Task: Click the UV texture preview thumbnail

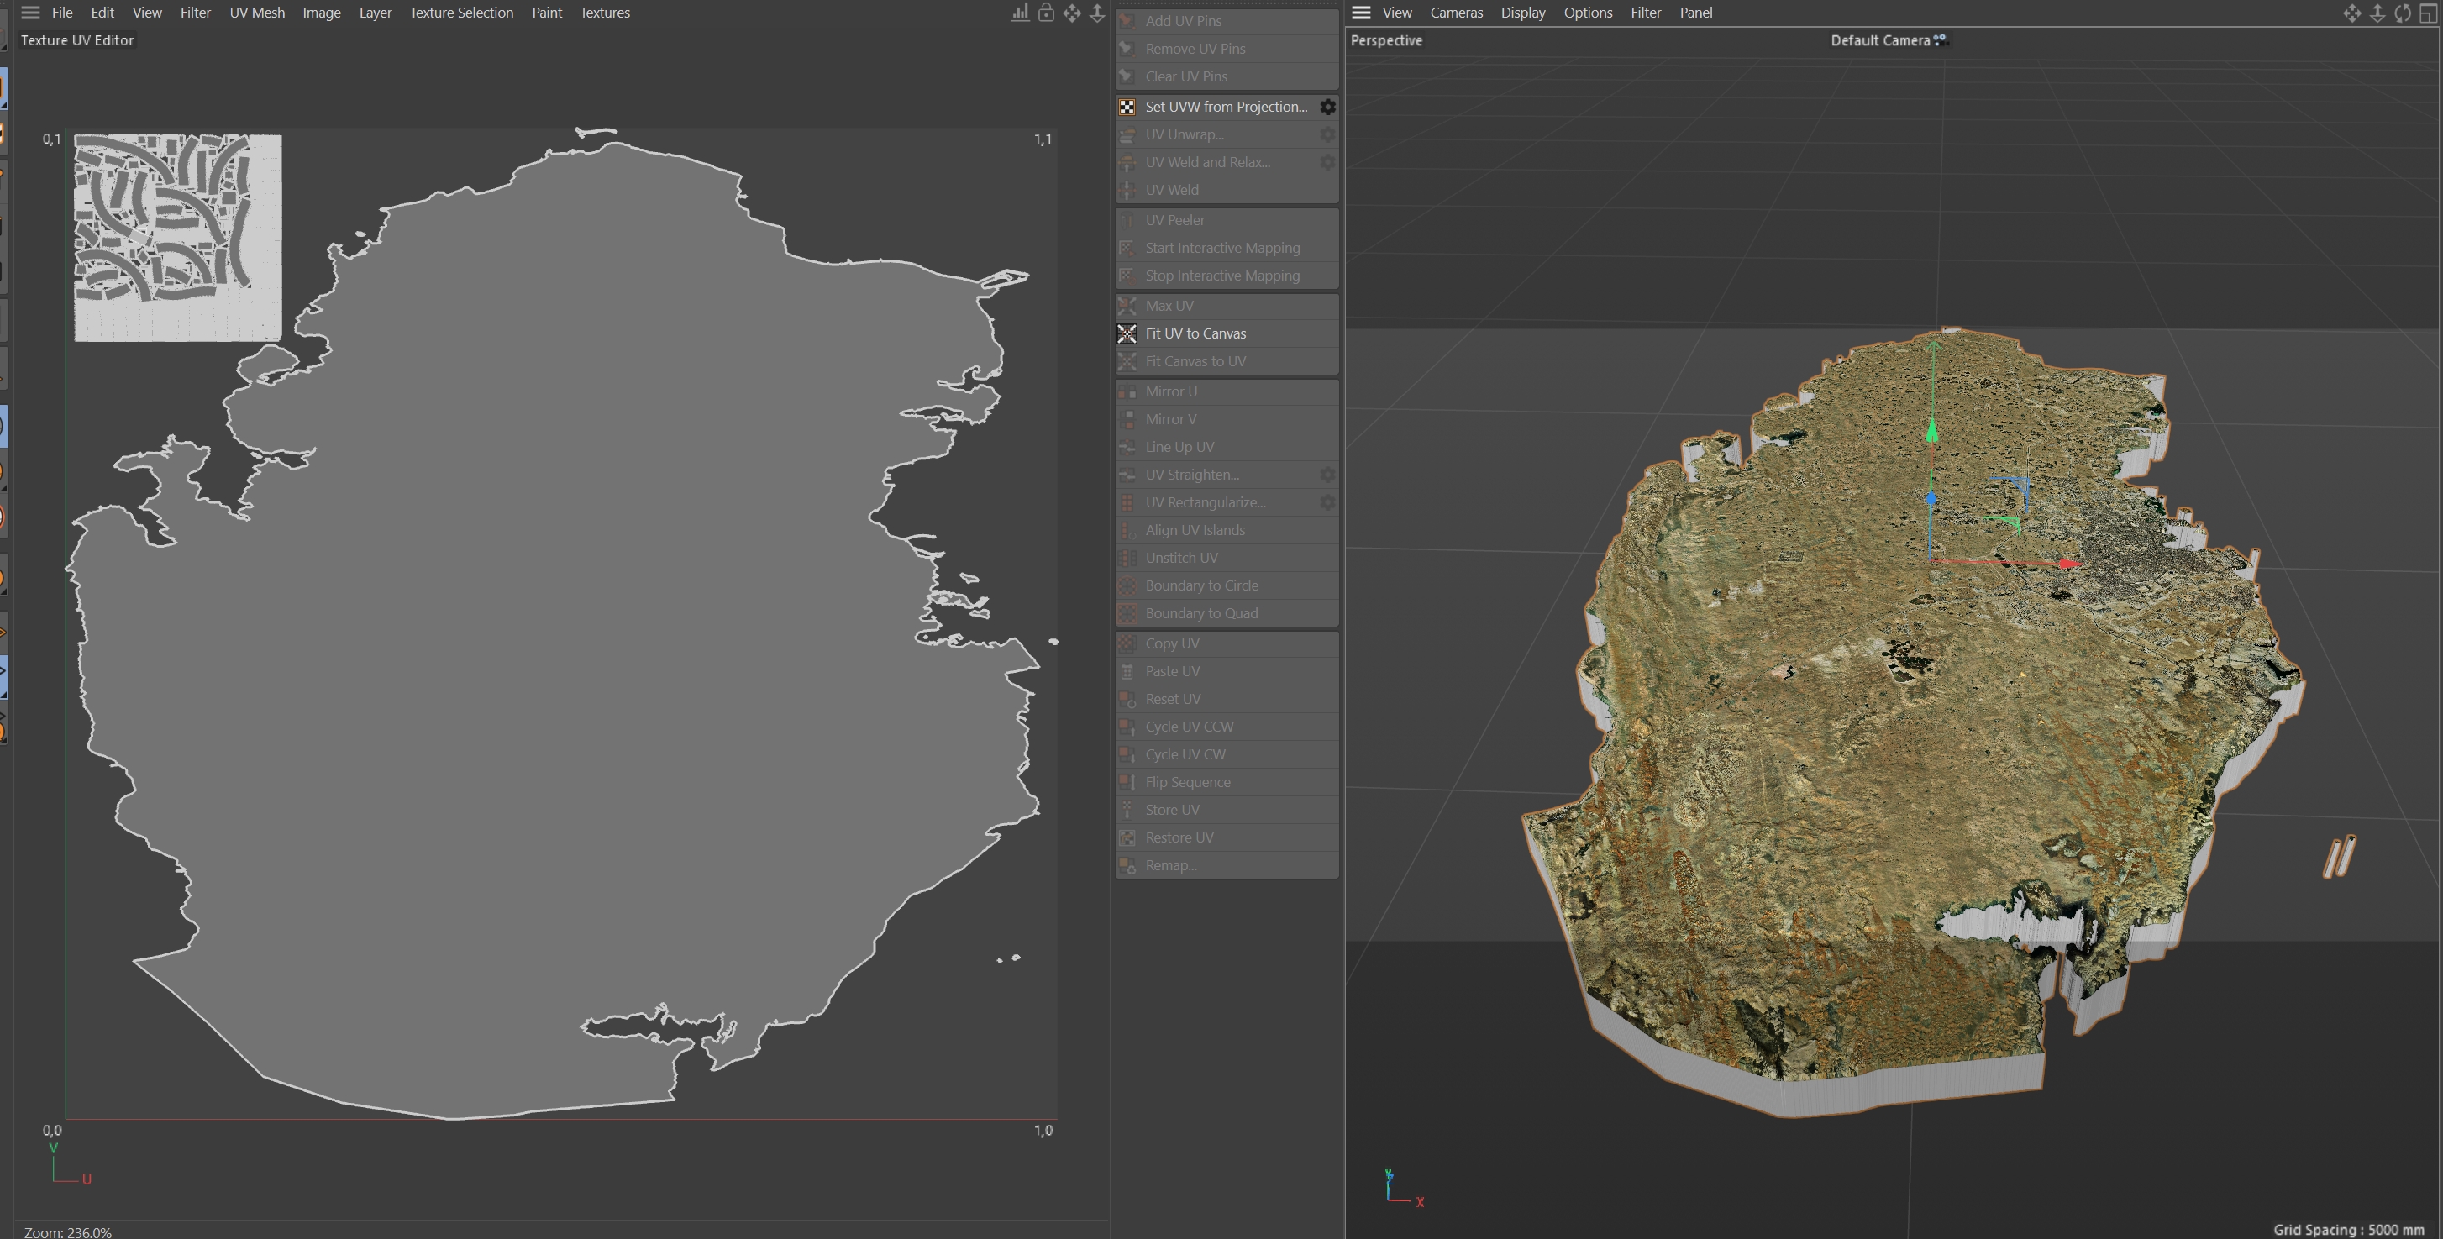Action: pyautogui.click(x=177, y=237)
